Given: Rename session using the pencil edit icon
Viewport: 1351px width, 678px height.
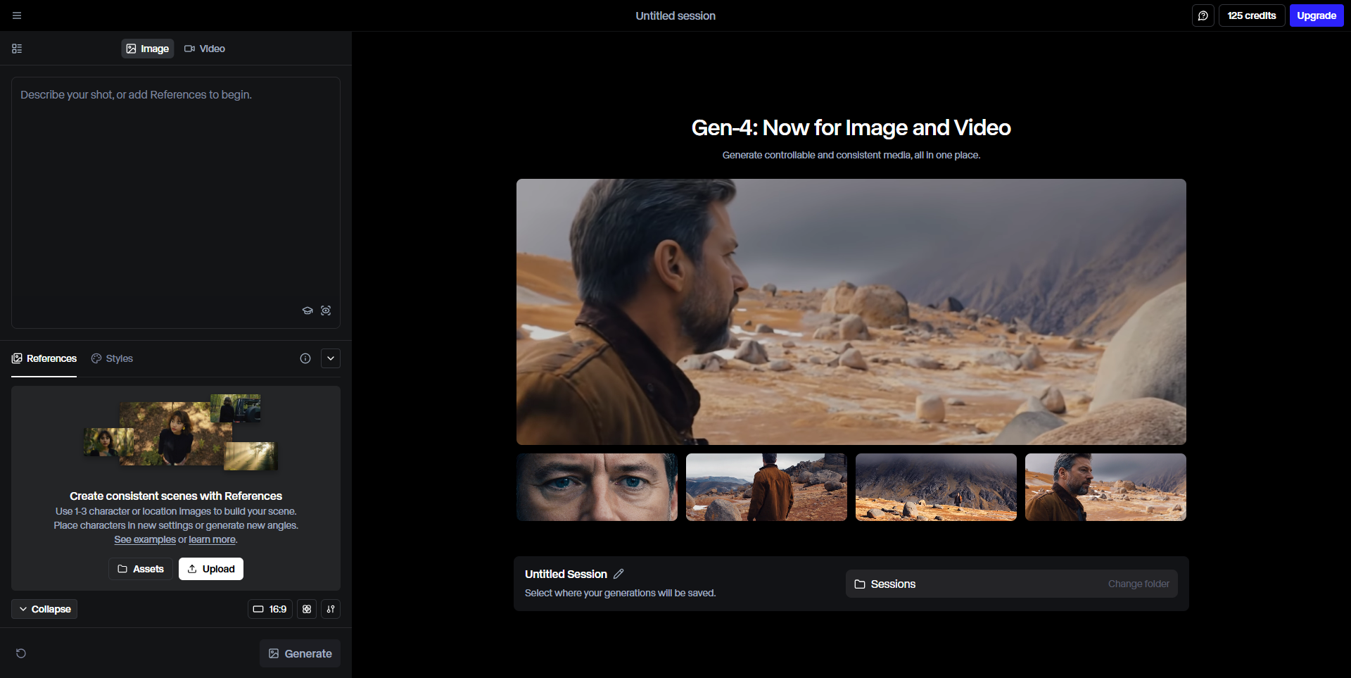Looking at the screenshot, I should 619,574.
